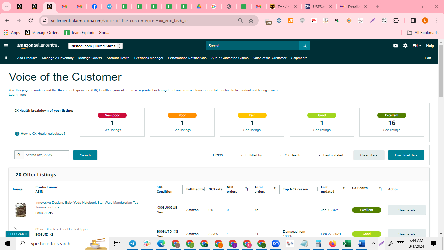Open Manage All Inventory menu item
This screenshot has width=444, height=250.
point(58,58)
